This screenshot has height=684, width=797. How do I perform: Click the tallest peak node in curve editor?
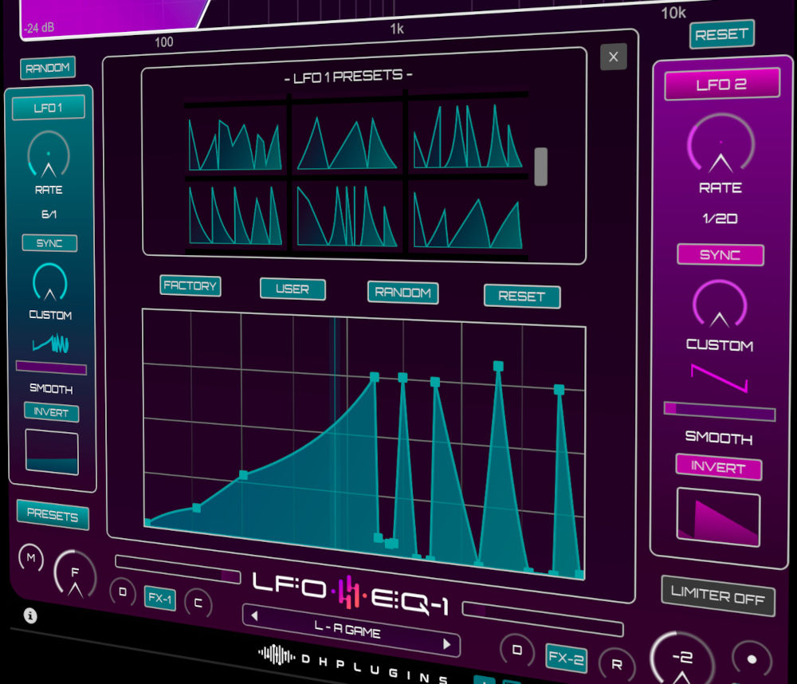coord(498,366)
